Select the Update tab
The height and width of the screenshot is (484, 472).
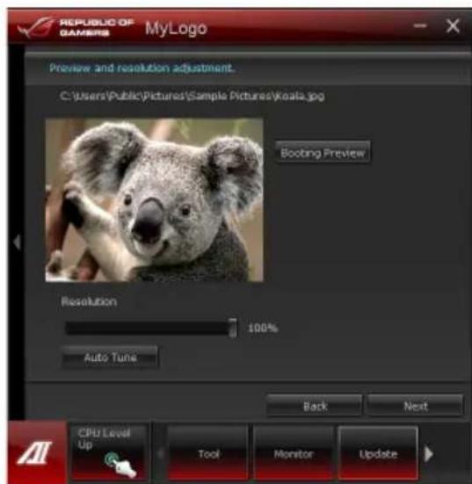[378, 453]
